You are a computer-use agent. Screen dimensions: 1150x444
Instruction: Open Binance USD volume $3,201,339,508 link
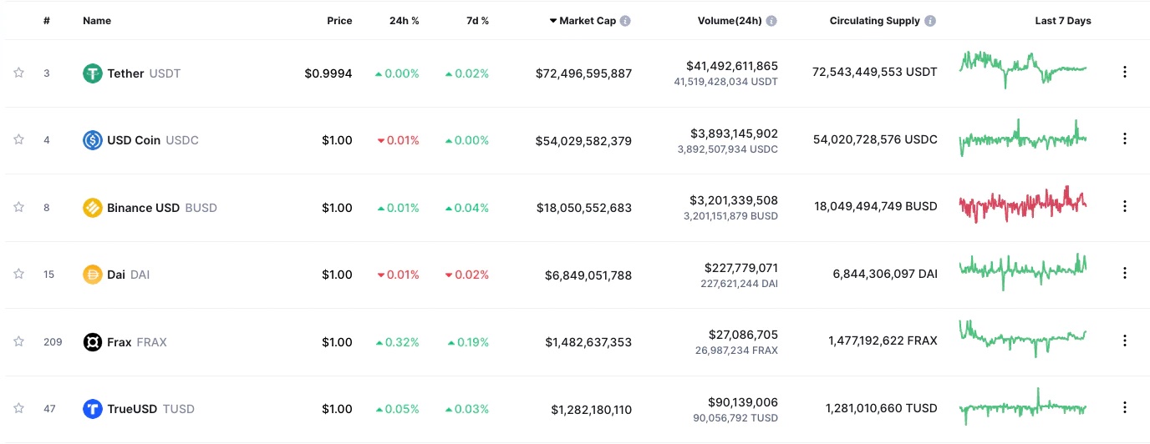(733, 200)
